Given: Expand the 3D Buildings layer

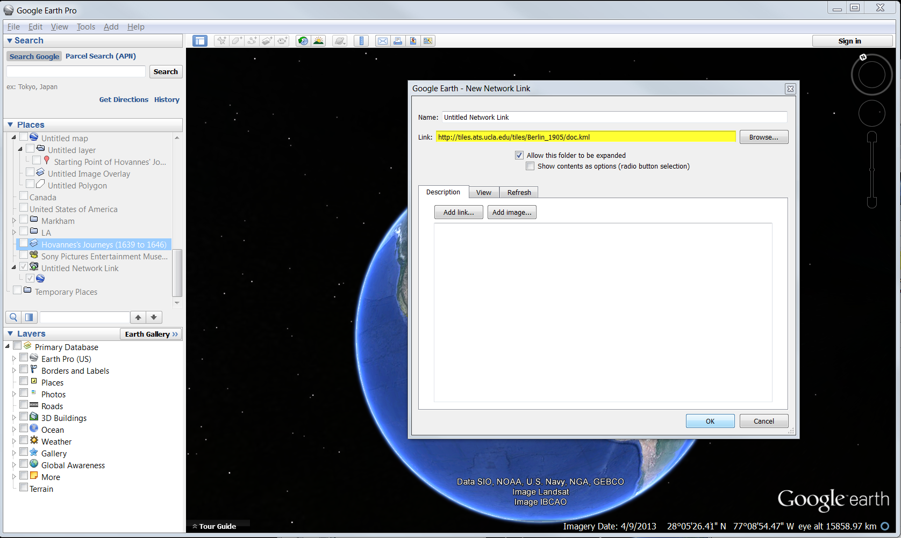Looking at the screenshot, I should (x=14, y=418).
